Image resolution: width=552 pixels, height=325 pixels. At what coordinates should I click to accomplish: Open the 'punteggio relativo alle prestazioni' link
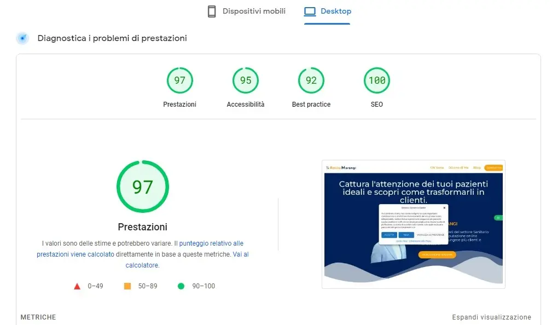point(211,243)
